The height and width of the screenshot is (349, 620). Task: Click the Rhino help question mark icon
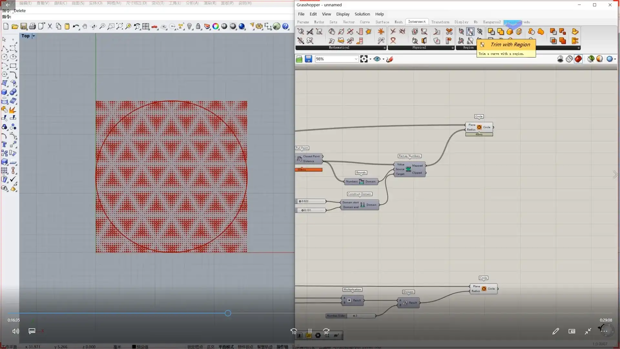(285, 26)
